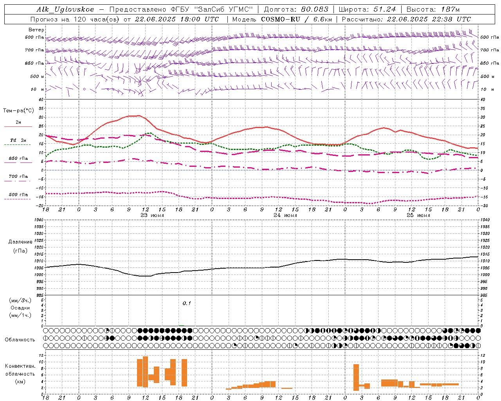Click the 700 гПа temperature legend entry
Screen dimensions: 501x401
point(18,177)
